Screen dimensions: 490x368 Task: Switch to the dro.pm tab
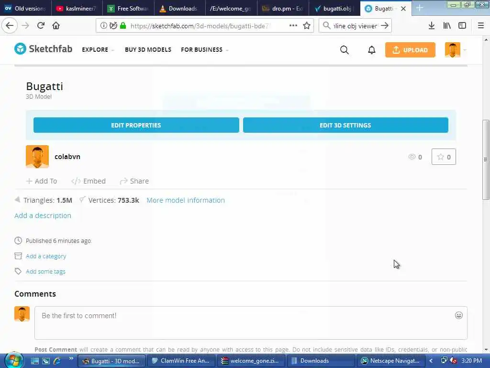point(283,9)
